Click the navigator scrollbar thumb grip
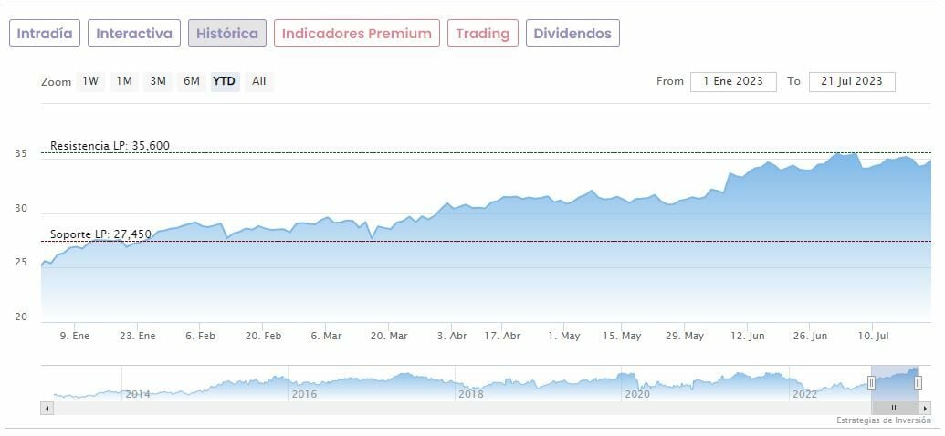The width and height of the screenshot is (945, 436). pyautogui.click(x=895, y=408)
